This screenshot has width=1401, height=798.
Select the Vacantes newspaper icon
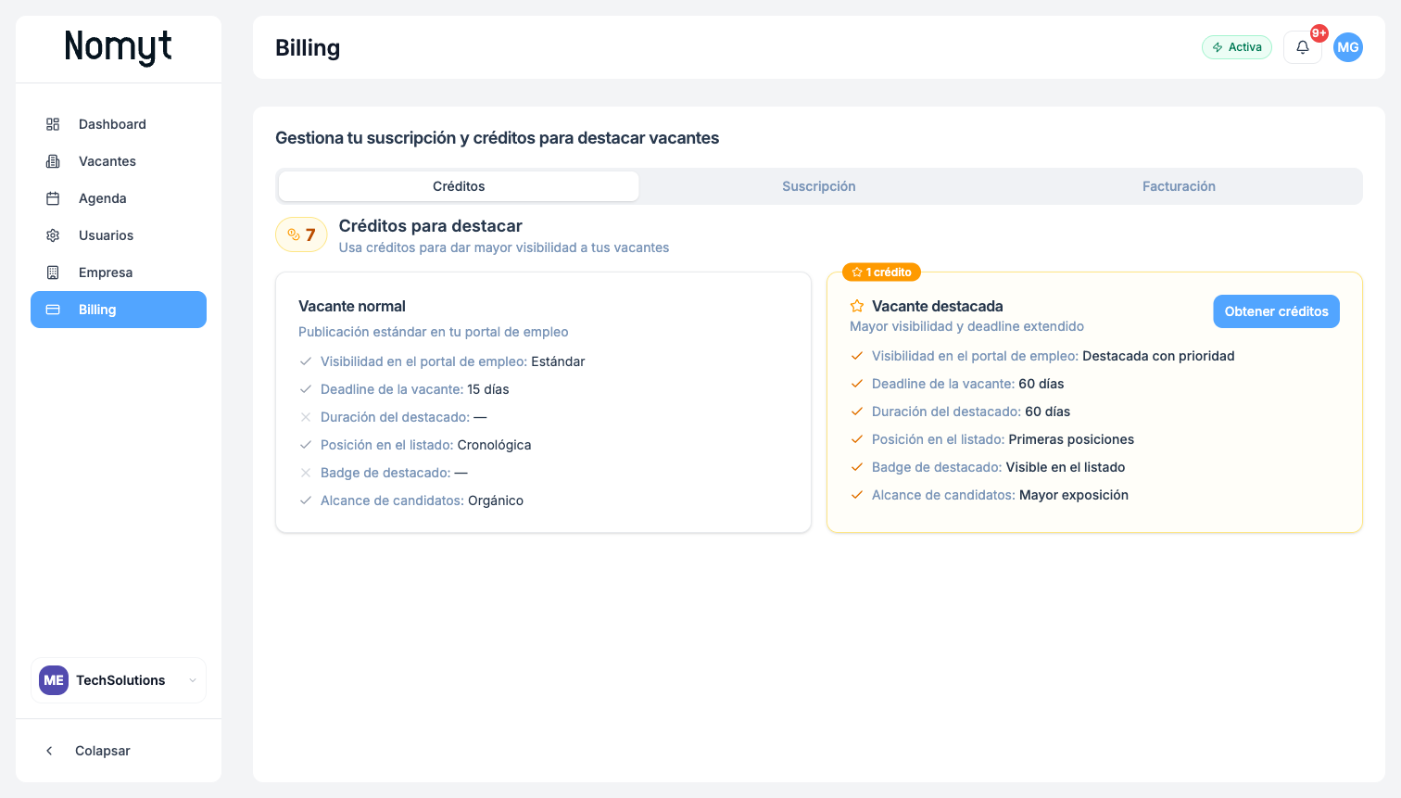pyautogui.click(x=53, y=160)
